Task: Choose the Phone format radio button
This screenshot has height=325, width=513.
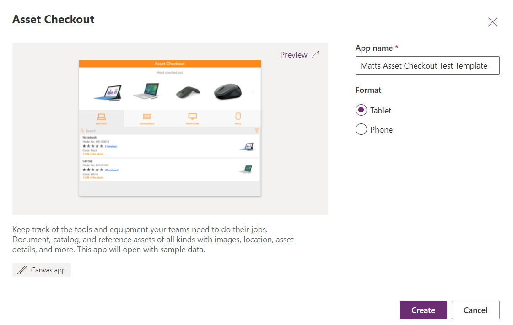Action: coord(361,129)
